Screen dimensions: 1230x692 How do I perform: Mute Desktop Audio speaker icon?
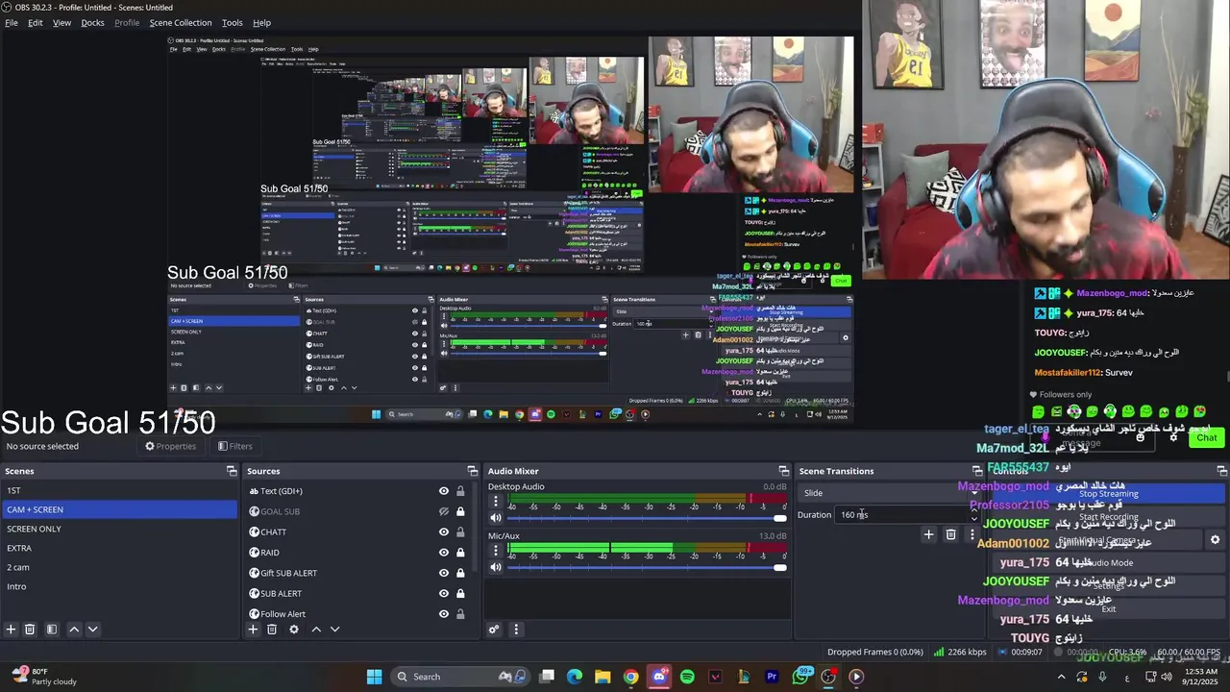click(x=496, y=518)
